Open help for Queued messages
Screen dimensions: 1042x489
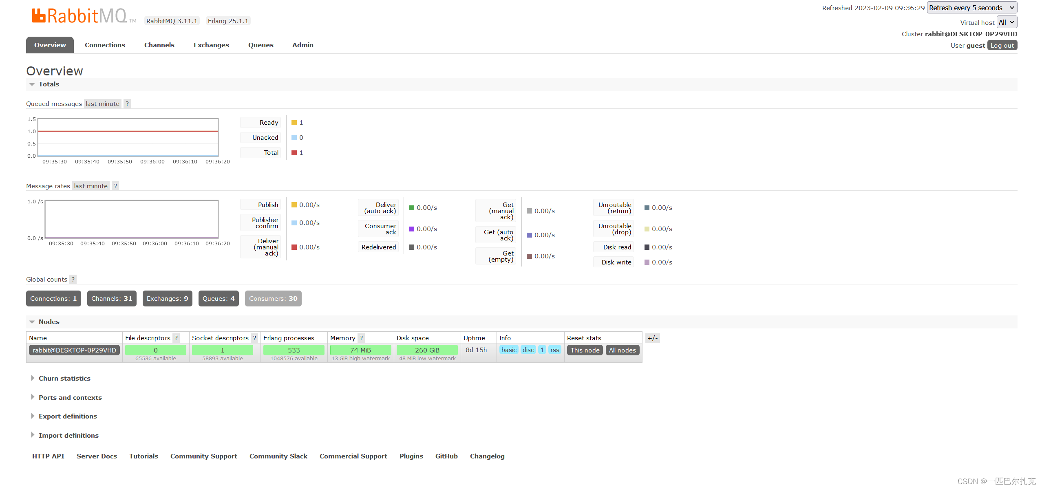coord(127,104)
